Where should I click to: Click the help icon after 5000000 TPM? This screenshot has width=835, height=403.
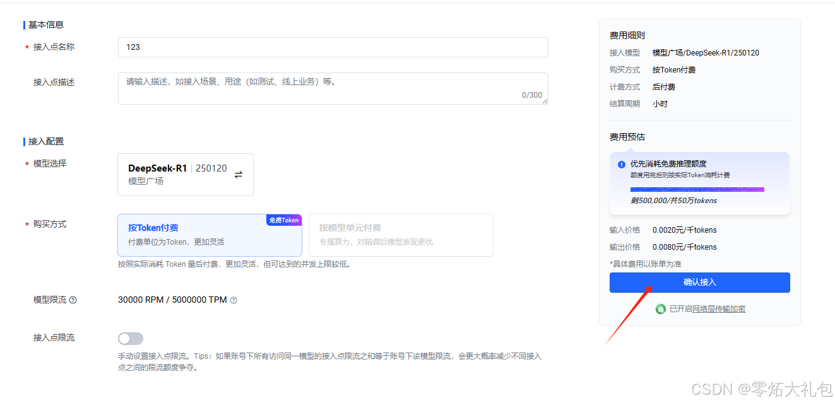tap(234, 300)
